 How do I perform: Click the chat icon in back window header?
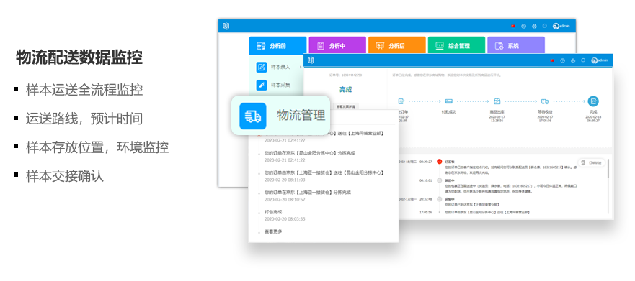coord(545,26)
